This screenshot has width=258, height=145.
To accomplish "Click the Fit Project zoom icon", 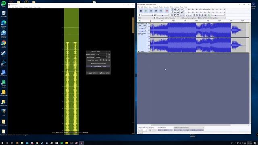I will 202,15.
